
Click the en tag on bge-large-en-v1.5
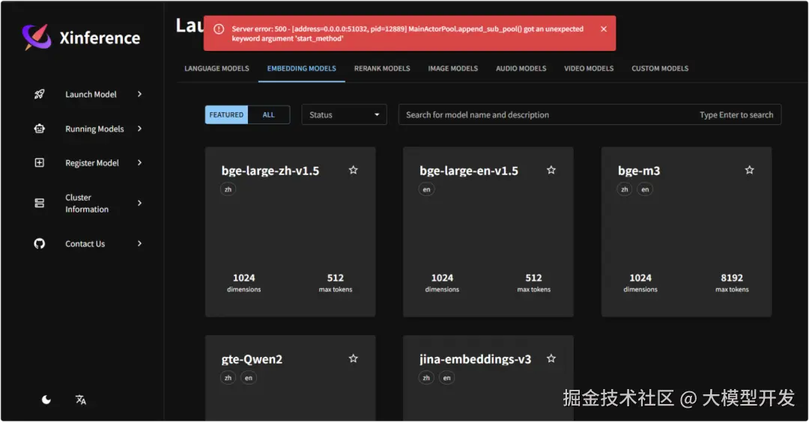pyautogui.click(x=426, y=189)
